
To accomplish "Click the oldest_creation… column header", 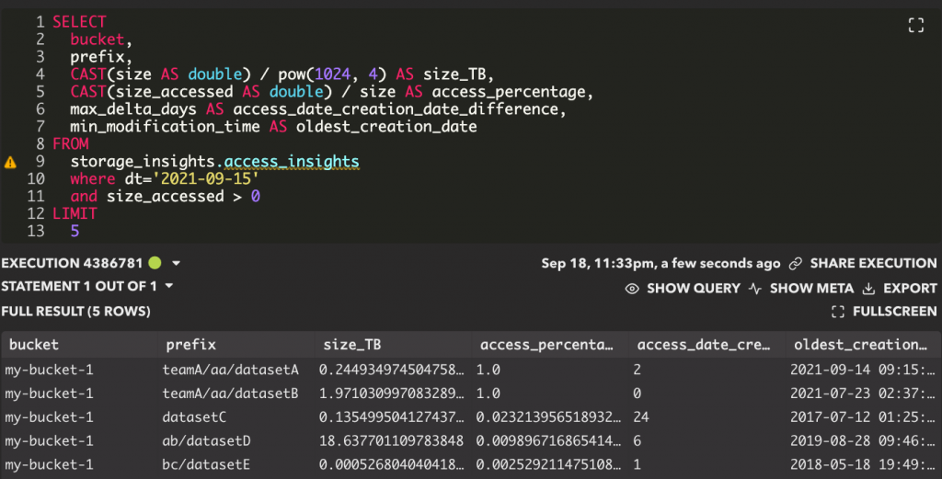I will tap(863, 345).
